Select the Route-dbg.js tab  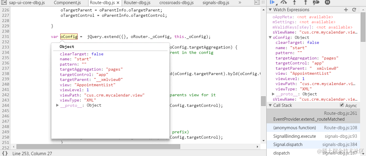(x=102, y=3)
